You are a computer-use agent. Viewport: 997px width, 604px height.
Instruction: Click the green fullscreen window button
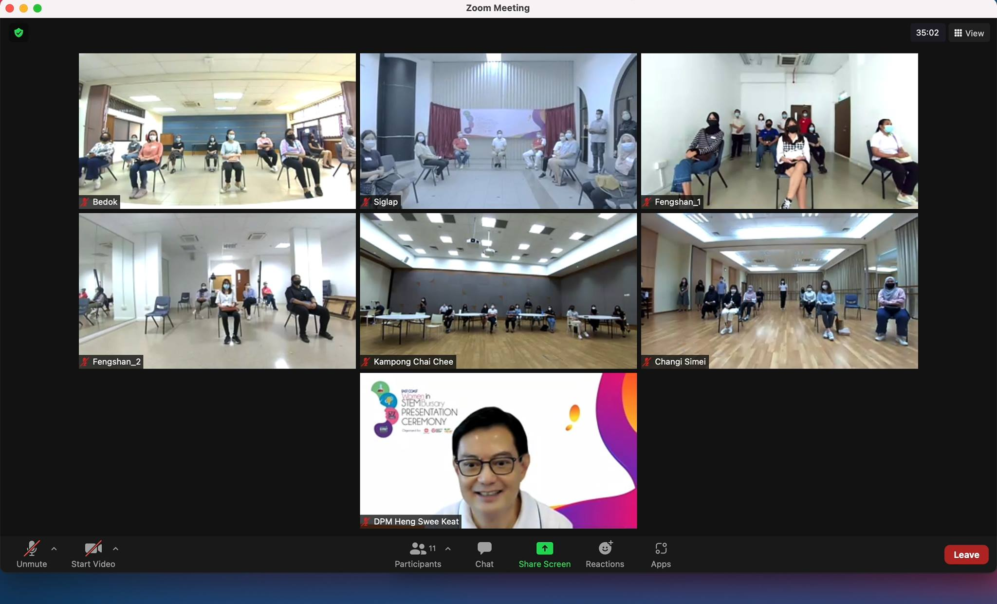coord(37,8)
